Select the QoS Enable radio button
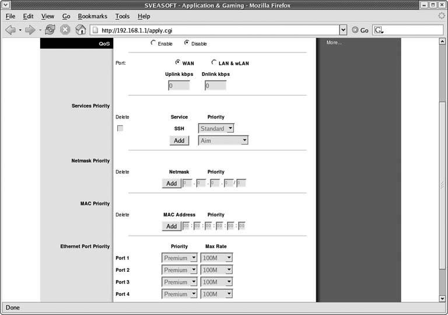 pyautogui.click(x=153, y=43)
